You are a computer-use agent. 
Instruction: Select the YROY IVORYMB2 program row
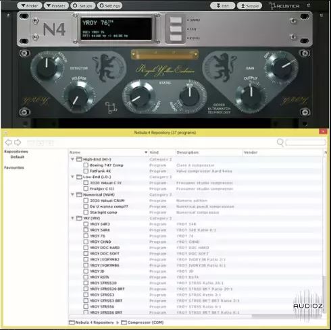click(x=195, y=259)
